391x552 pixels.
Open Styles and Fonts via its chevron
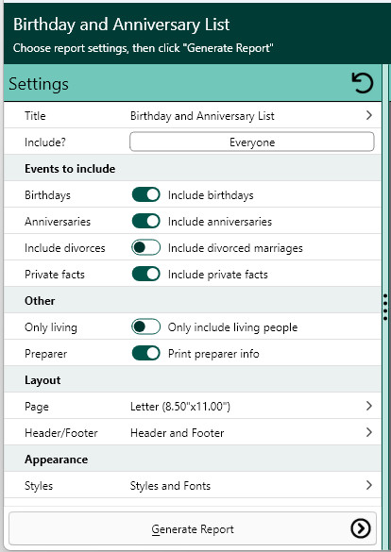369,485
